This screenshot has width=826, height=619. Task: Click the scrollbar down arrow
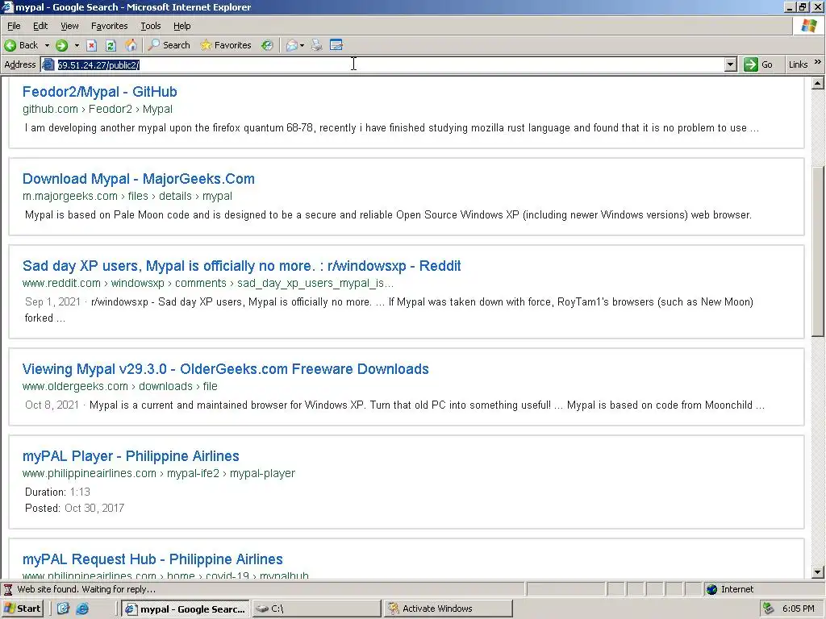click(x=818, y=572)
